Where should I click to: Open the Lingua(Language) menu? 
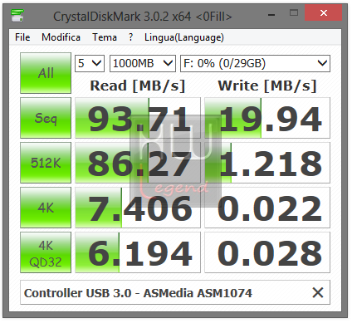click(x=184, y=37)
